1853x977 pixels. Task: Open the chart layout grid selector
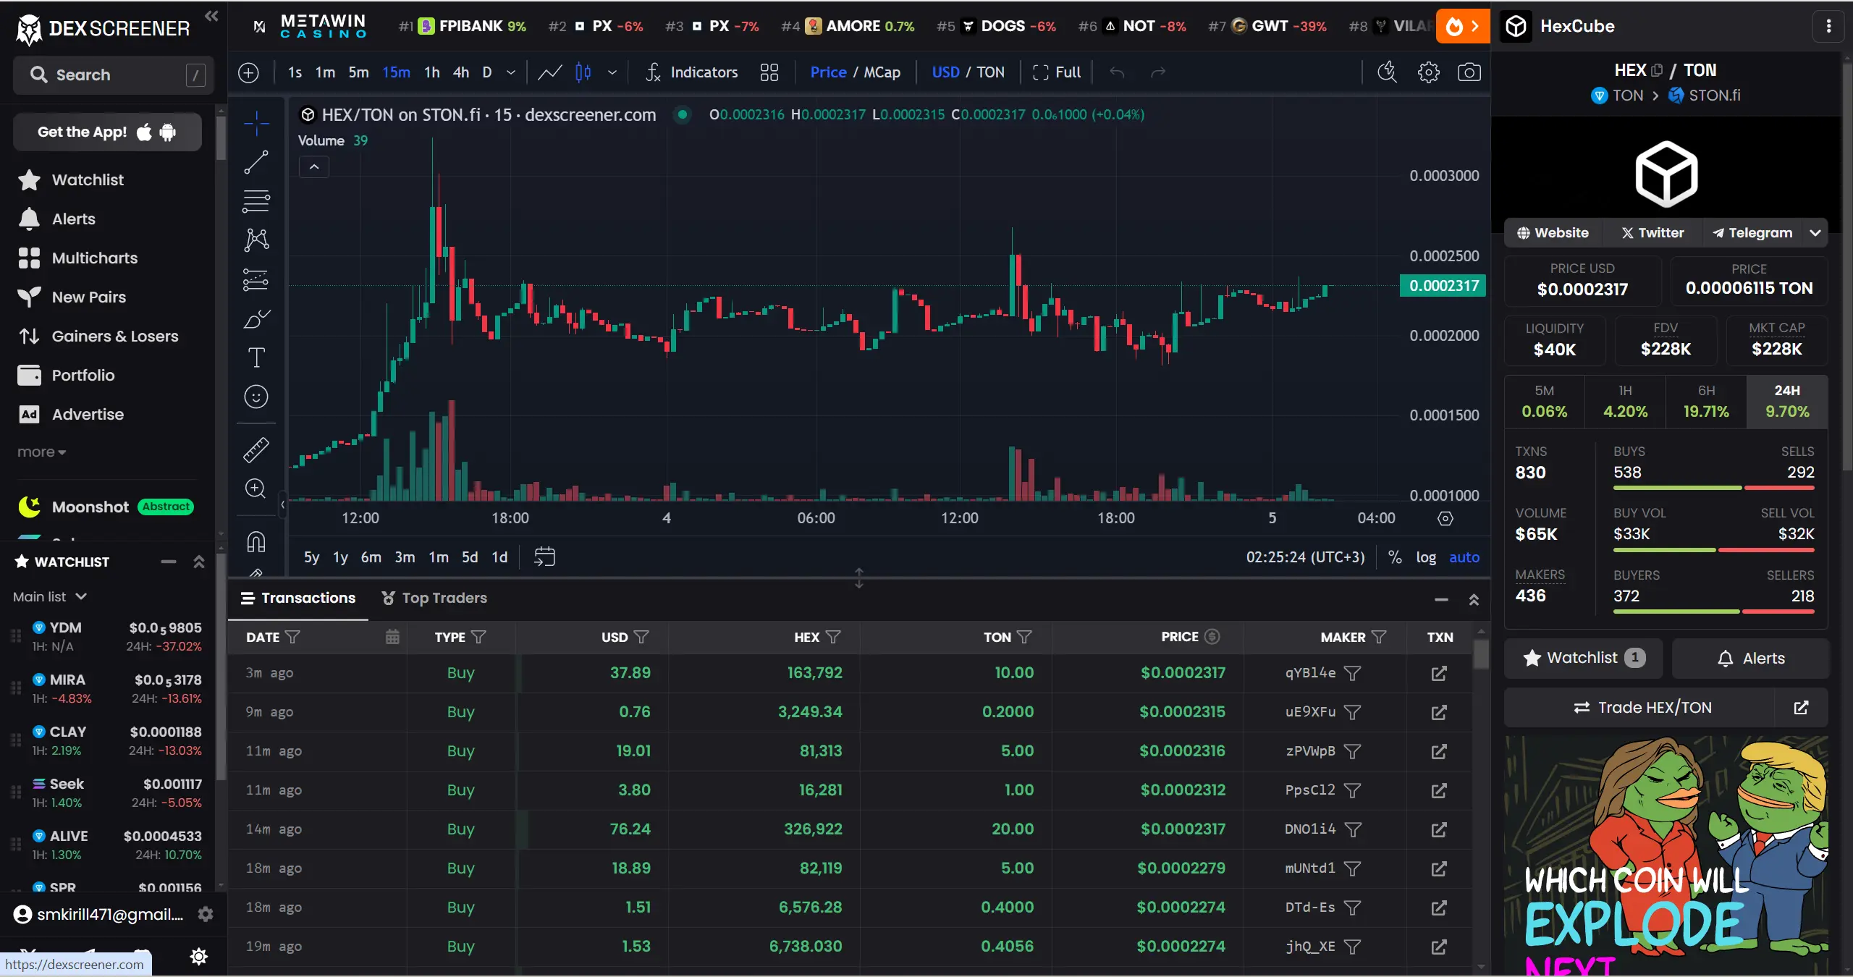coord(769,72)
